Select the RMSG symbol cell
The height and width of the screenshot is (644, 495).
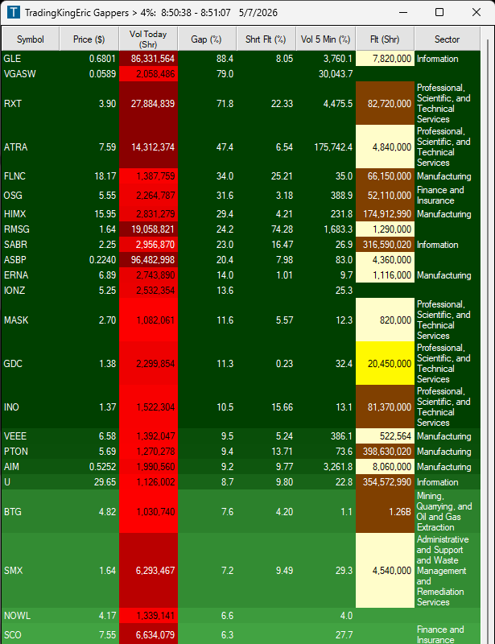pyautogui.click(x=31, y=229)
